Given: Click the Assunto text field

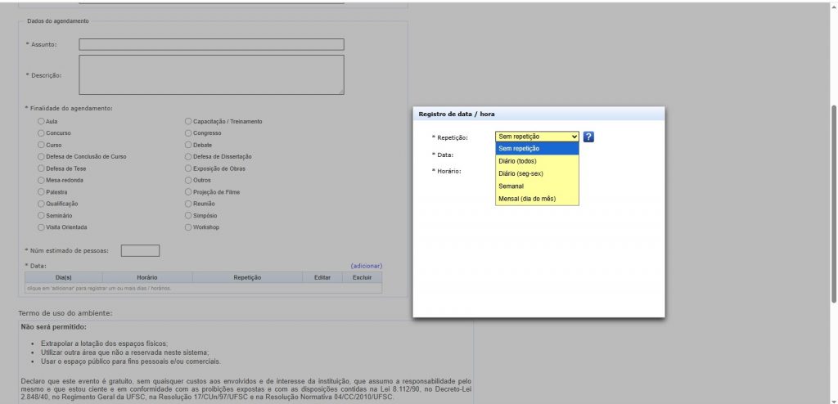Looking at the screenshot, I should pyautogui.click(x=211, y=44).
